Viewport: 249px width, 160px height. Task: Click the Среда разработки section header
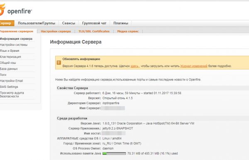tap(72, 118)
